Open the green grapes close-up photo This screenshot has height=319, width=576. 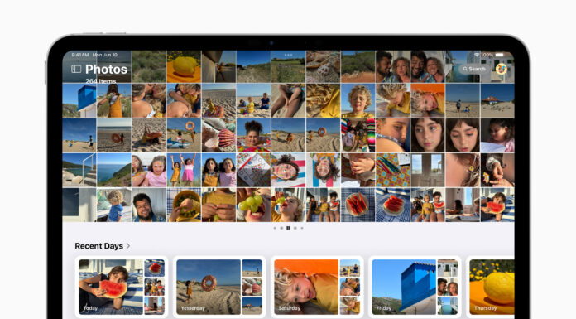(253, 205)
